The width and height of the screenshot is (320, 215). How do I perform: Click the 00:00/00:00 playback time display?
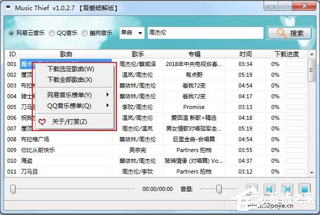(158, 189)
